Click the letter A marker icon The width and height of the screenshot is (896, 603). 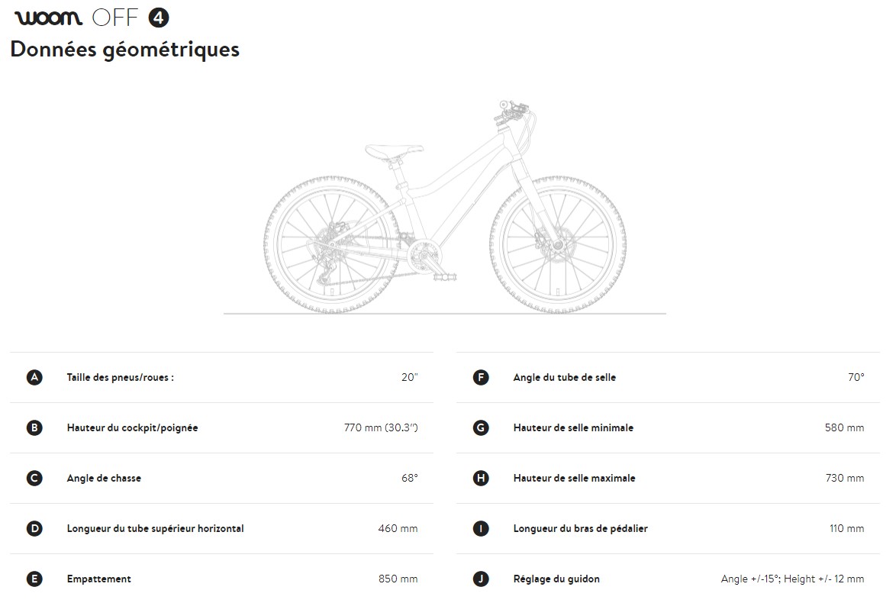click(34, 377)
